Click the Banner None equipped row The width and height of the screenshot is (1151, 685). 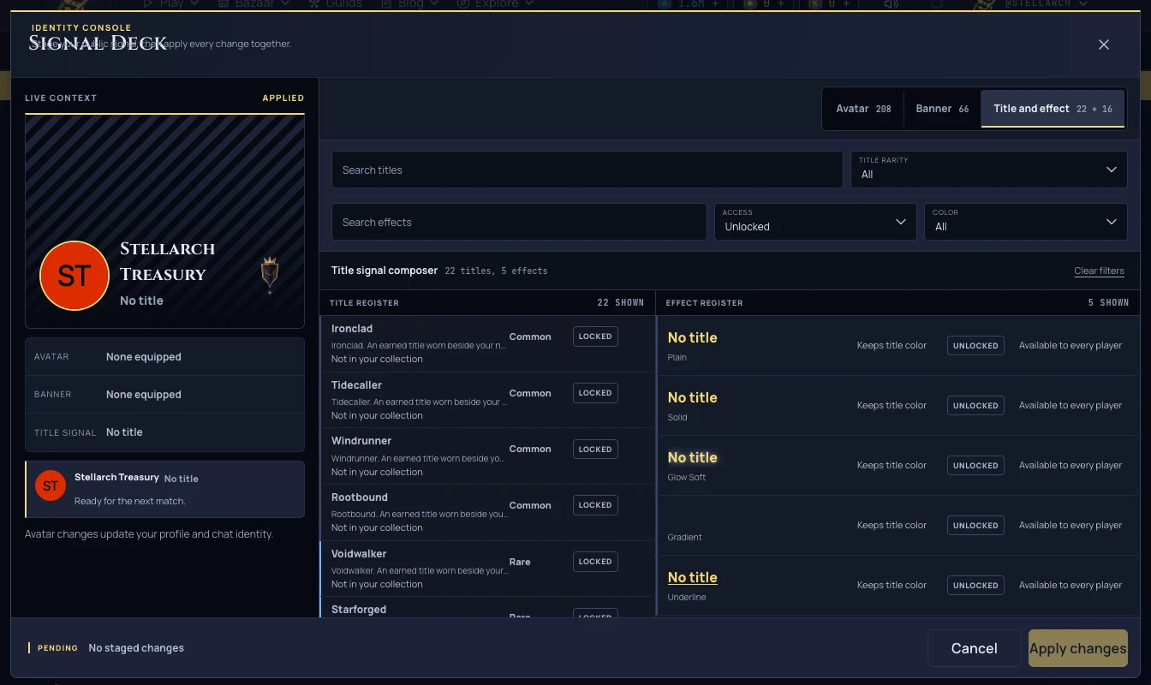click(164, 395)
